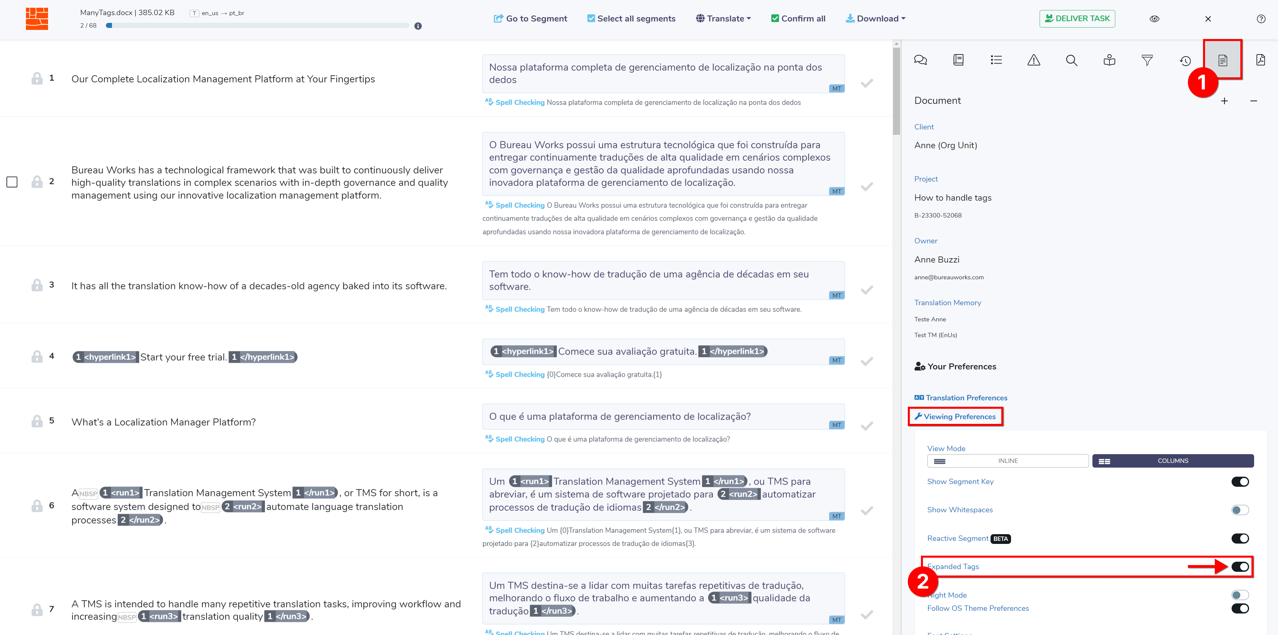Open the comments panel icon
Screen dimensions: 1278x635
pos(920,60)
